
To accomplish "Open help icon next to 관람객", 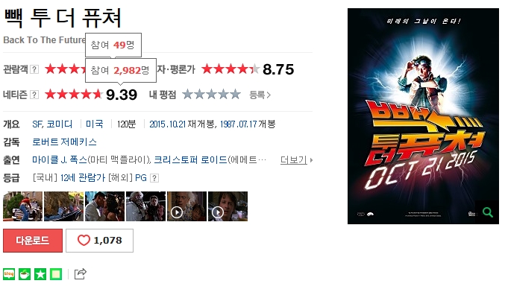I will click(34, 69).
